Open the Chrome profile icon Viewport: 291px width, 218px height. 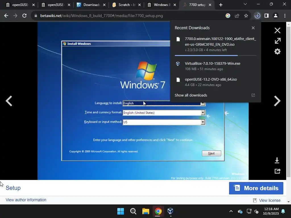click(276, 16)
